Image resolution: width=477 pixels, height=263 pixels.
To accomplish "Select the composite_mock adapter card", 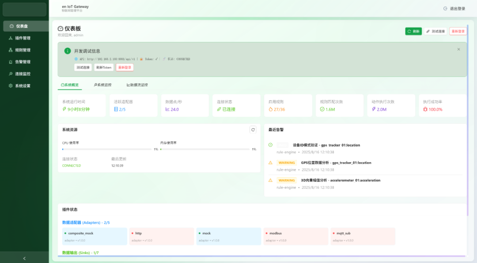I will 95,236.
